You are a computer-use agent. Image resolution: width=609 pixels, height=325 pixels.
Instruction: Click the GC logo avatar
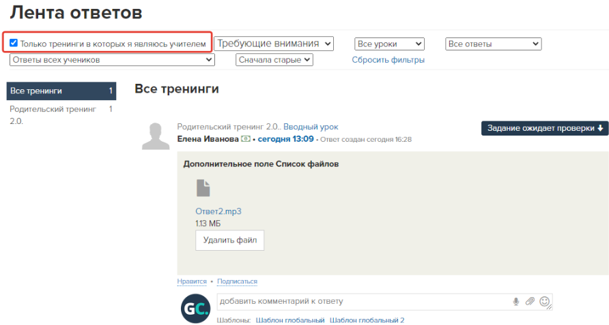pos(195,309)
